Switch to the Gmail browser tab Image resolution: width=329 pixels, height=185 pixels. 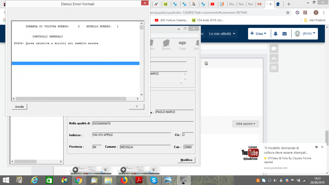tap(259, 4)
